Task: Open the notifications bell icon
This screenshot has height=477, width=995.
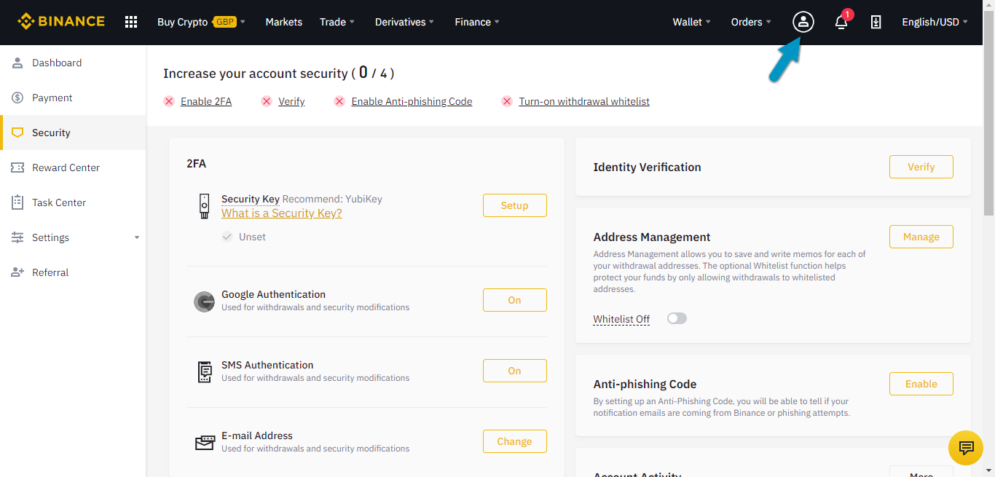Action: 841,22
